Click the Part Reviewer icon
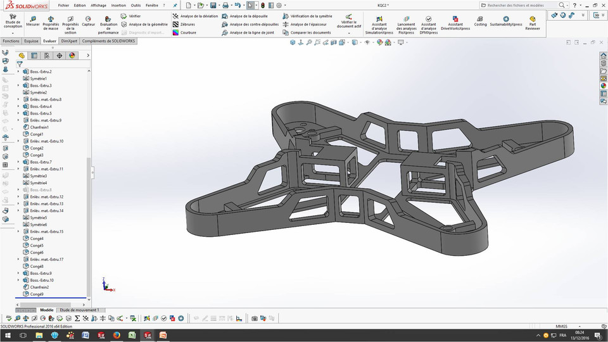Viewport: 608px width, 342px height. [x=533, y=23]
